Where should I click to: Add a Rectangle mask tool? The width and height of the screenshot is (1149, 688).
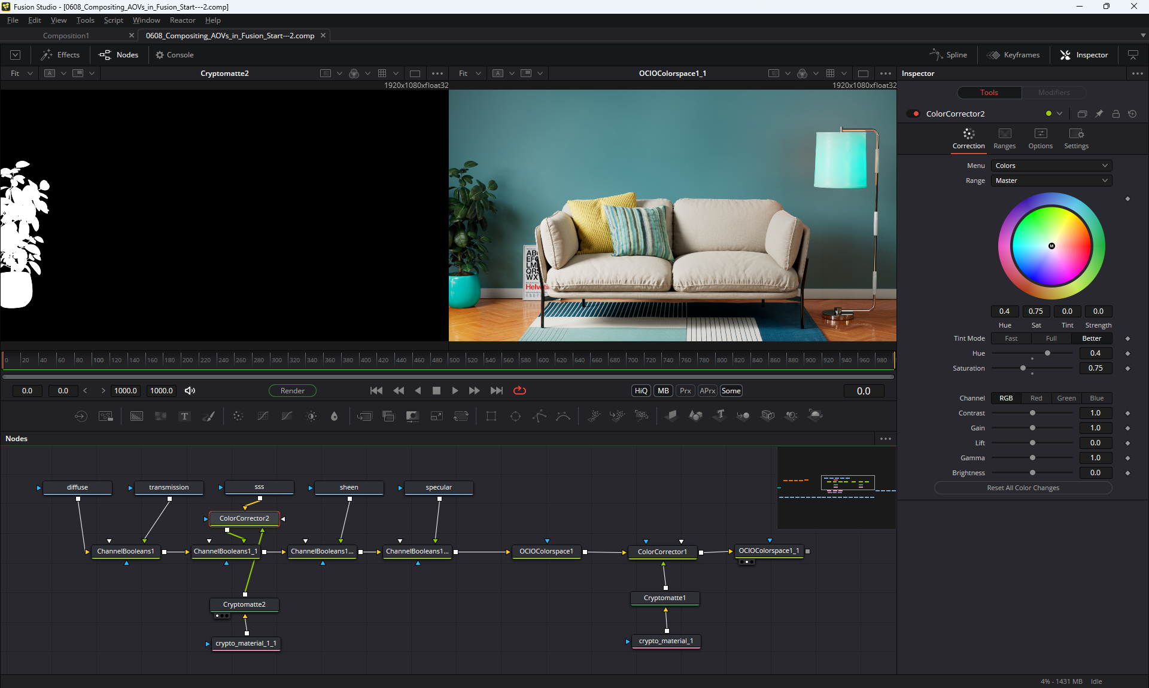(x=491, y=416)
